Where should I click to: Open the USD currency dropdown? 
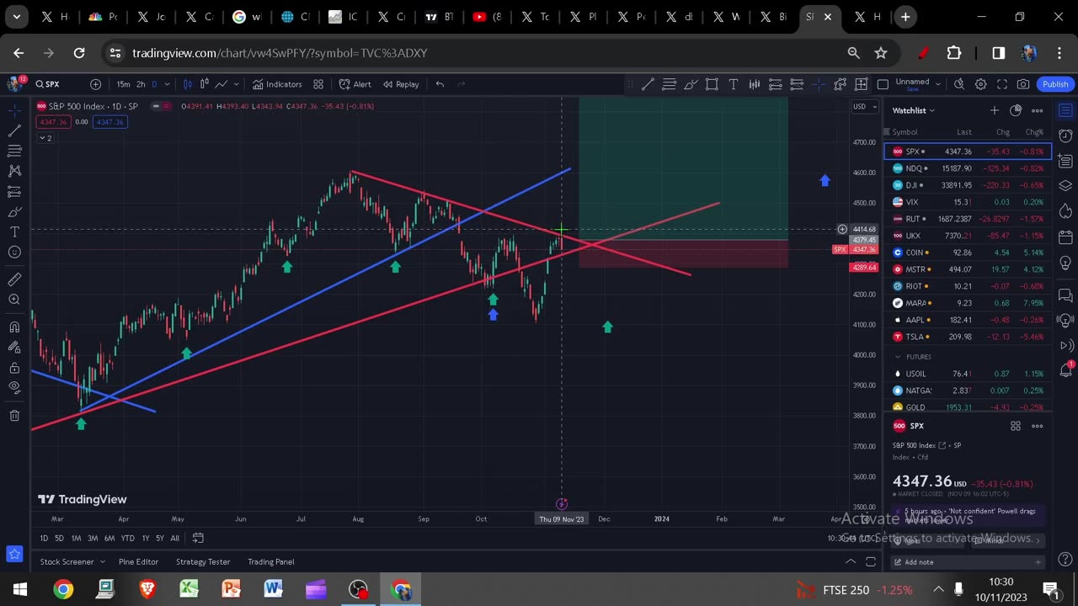click(865, 106)
